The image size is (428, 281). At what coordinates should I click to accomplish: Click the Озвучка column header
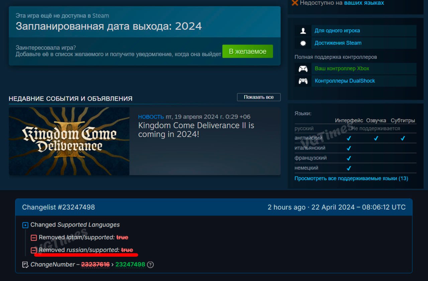pyautogui.click(x=376, y=120)
